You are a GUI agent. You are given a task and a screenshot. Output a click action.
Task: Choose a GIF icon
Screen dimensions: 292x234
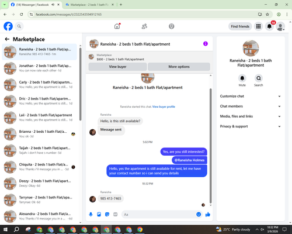(115, 215)
